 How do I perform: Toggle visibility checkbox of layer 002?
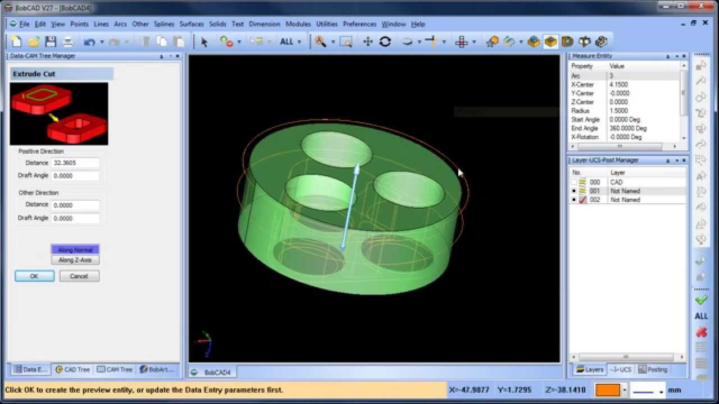tap(574, 200)
